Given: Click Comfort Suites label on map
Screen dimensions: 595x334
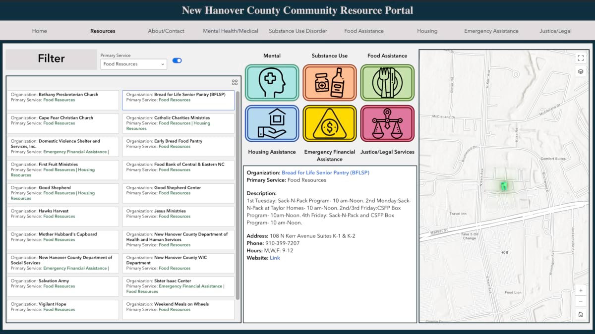Looking at the screenshot, I should pyautogui.click(x=553, y=159).
